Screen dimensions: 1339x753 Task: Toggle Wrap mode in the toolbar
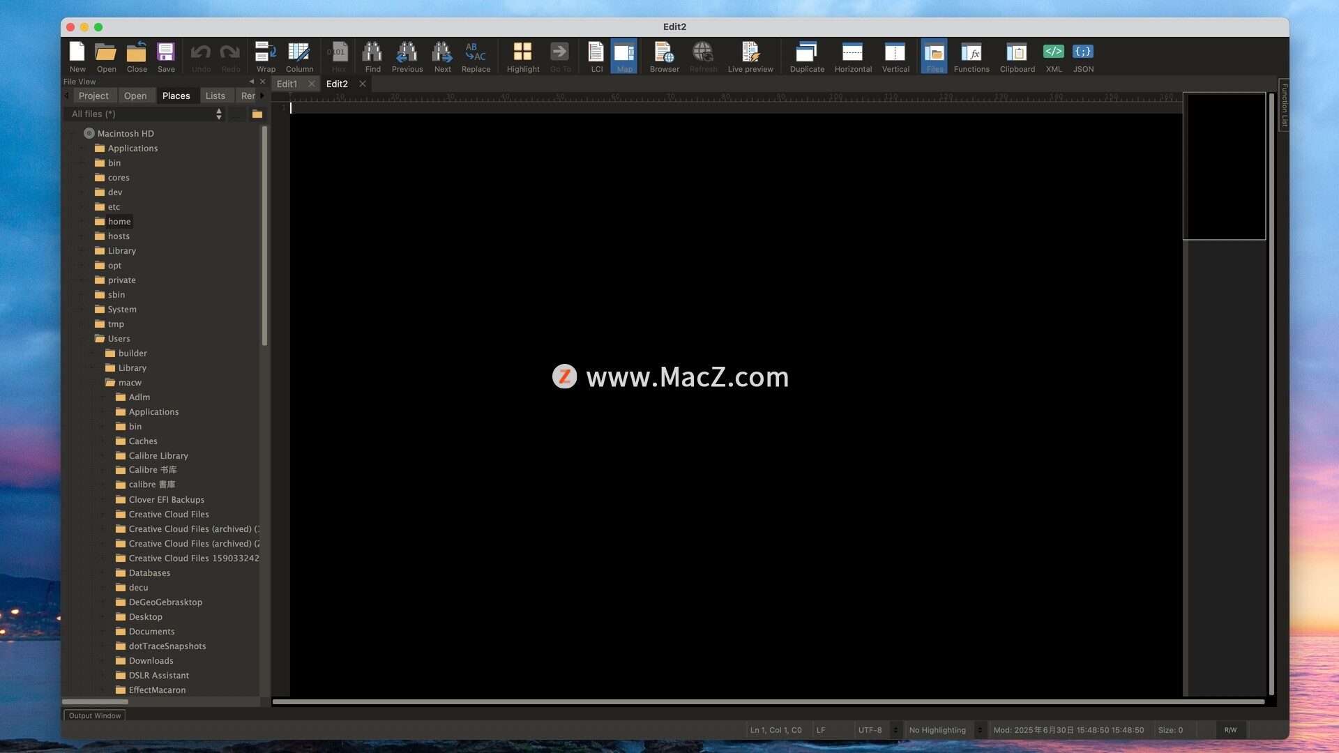click(266, 56)
